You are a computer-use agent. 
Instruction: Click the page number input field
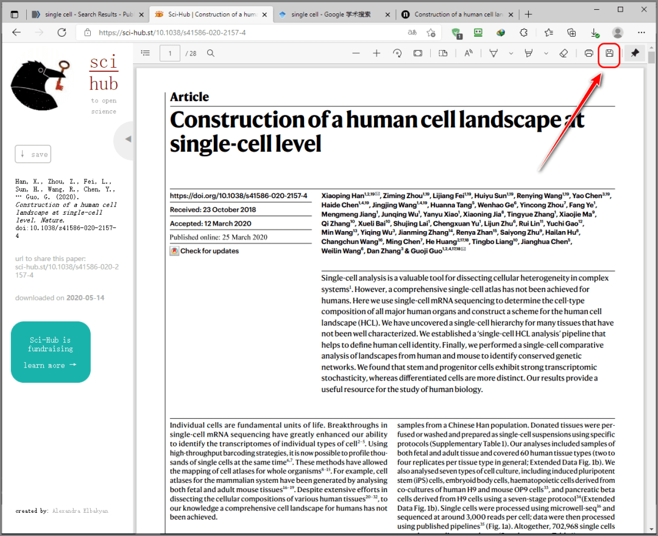[169, 53]
